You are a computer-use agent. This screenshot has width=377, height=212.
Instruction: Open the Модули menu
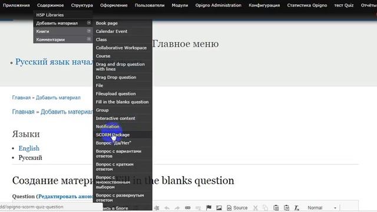point(180,5)
